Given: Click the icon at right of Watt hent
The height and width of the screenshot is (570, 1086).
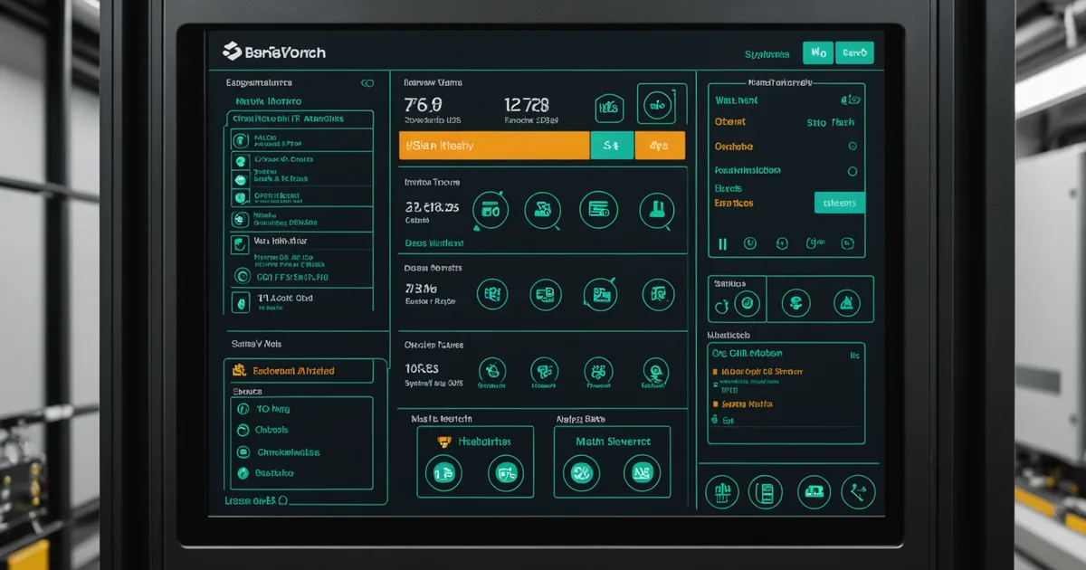Looking at the screenshot, I should point(850,100).
